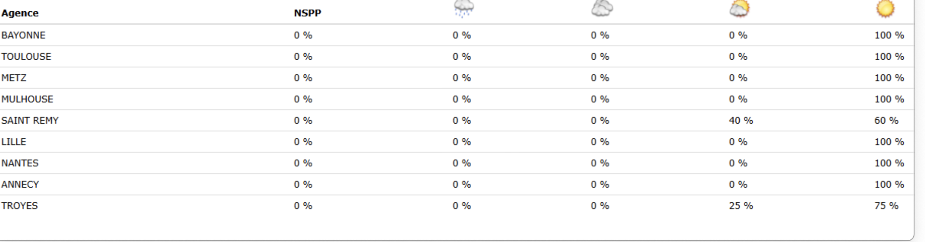Click the 25 % value for TROYES
The width and height of the screenshot is (925, 242).
tap(741, 206)
